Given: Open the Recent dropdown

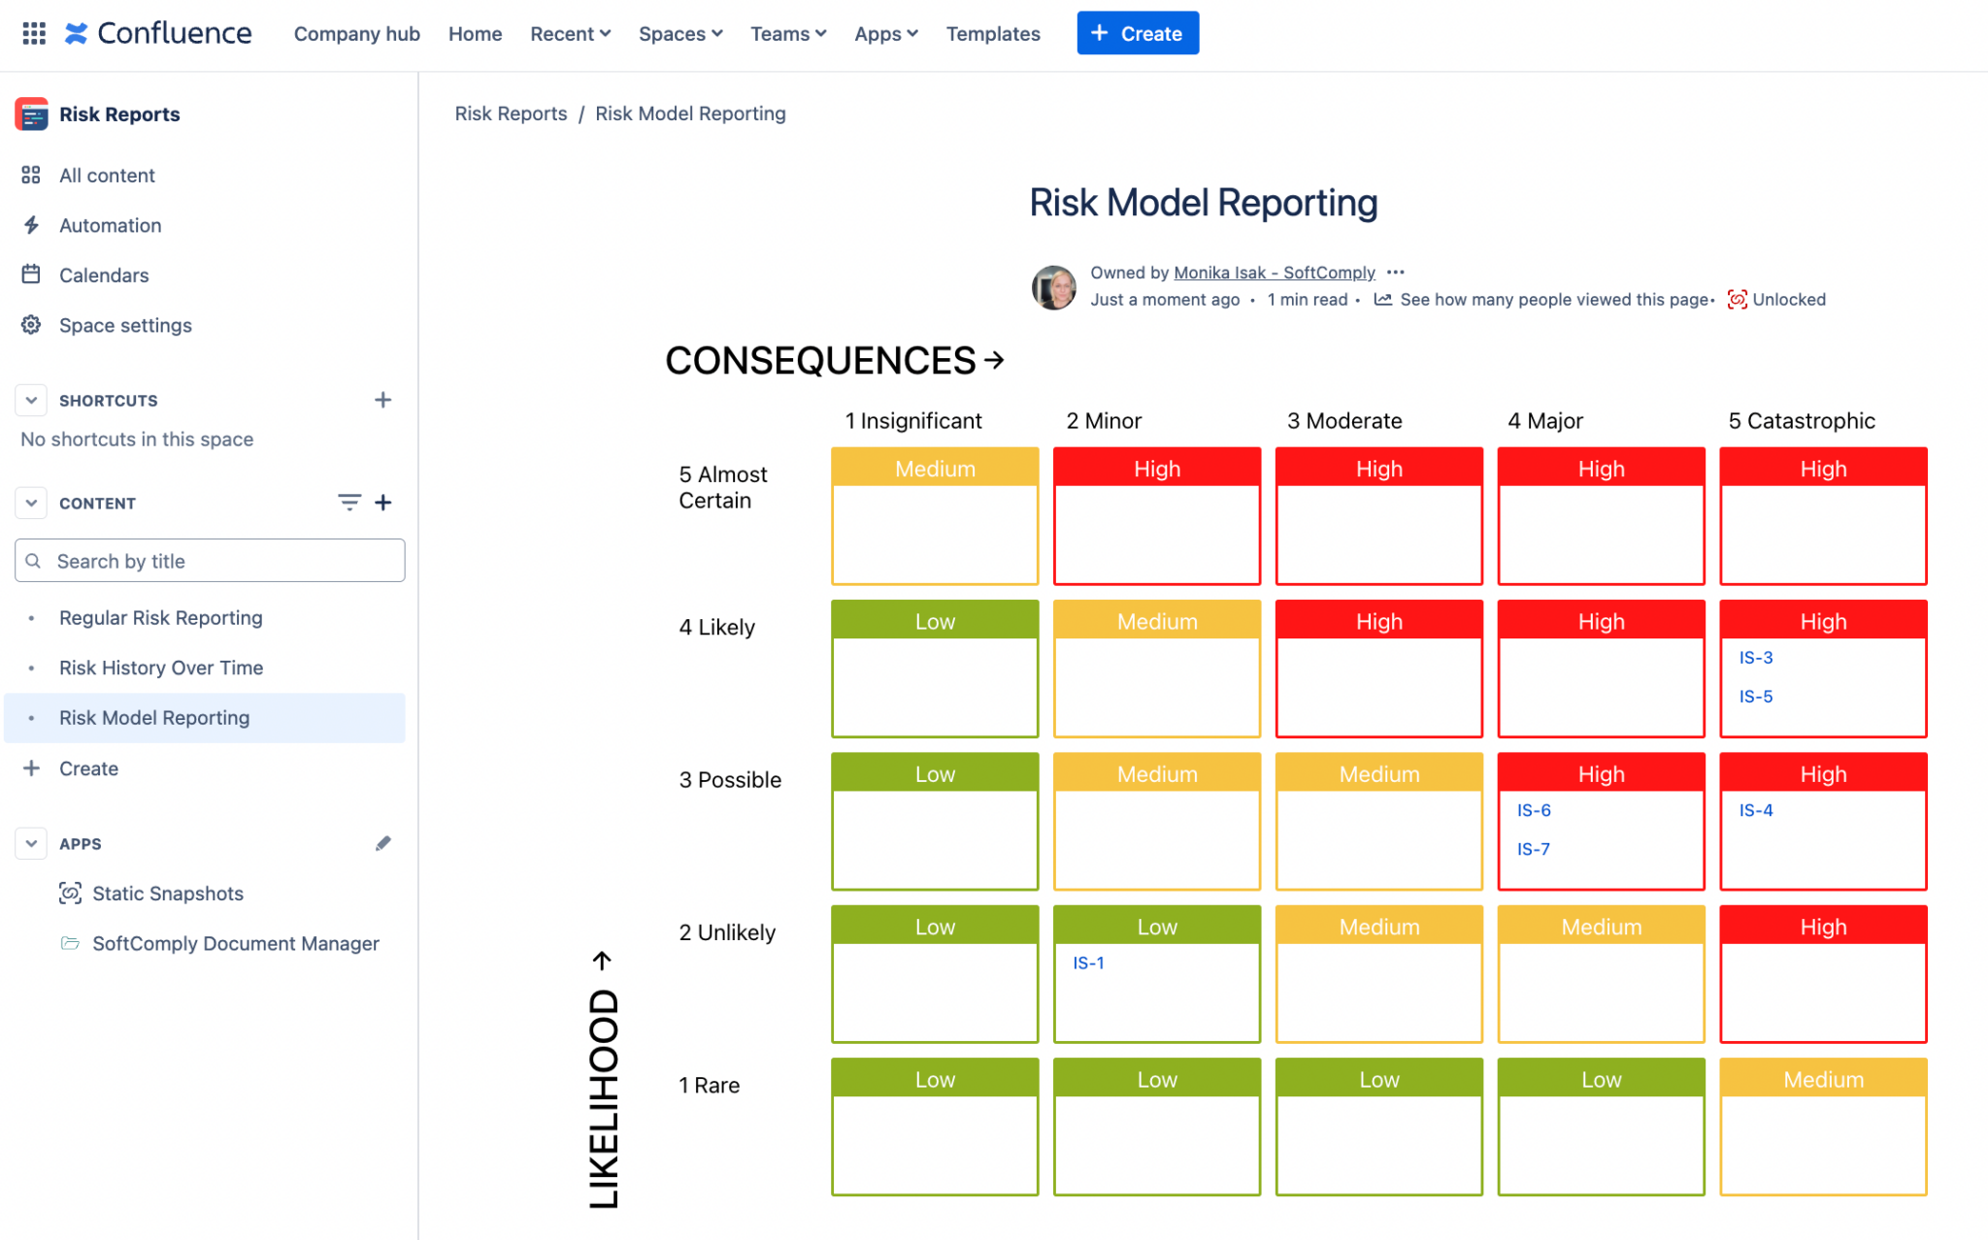Looking at the screenshot, I should (570, 33).
